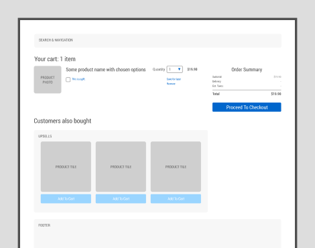315x248 pixels.
Task: Click the Order Summary heading
Action: click(x=247, y=70)
